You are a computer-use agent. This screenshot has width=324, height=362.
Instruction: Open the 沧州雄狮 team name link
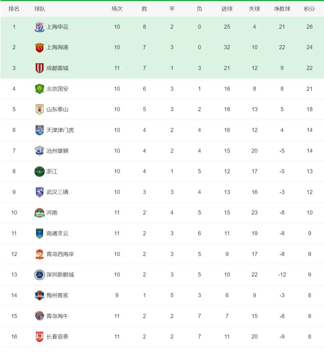pyautogui.click(x=57, y=151)
